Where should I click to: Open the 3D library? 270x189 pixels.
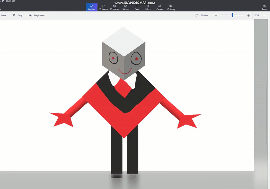click(x=171, y=7)
